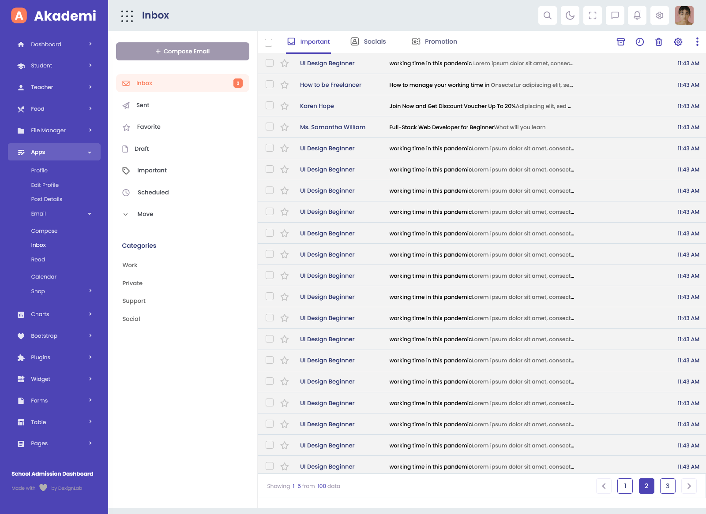Image resolution: width=706 pixels, height=514 pixels.
Task: Open the Scheduled mail folder
Action: [153, 193]
